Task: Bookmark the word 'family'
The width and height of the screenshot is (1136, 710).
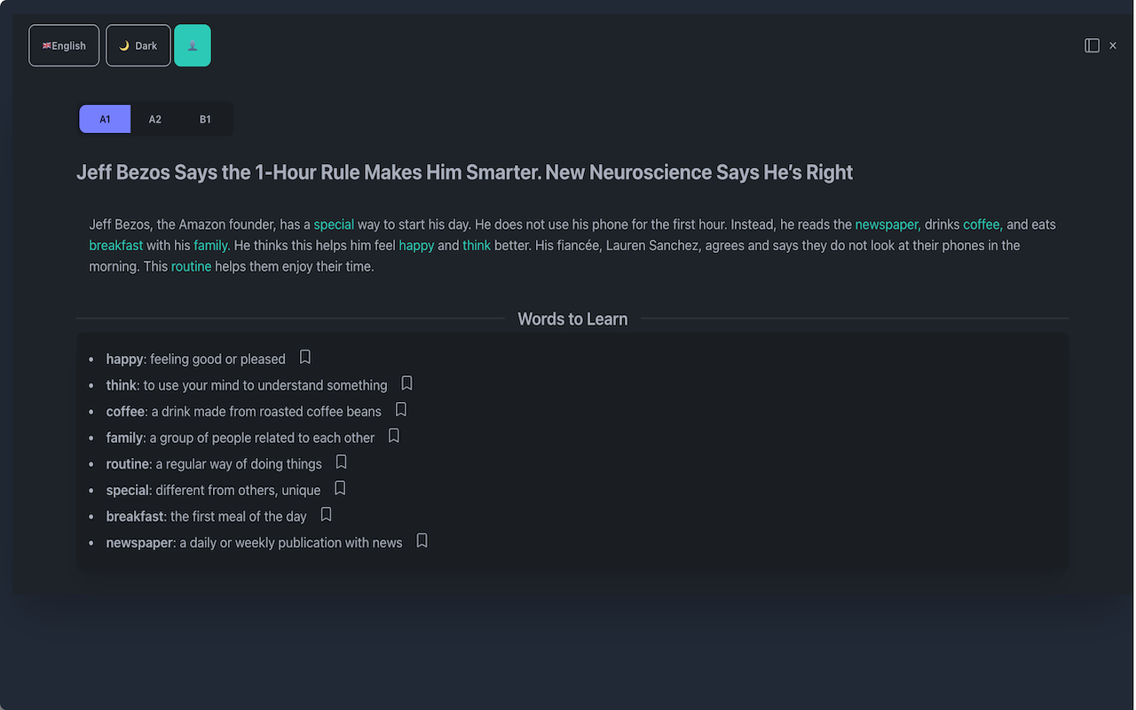Action: coord(394,436)
